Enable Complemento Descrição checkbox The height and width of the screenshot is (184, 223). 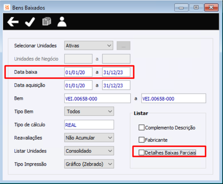142,127
